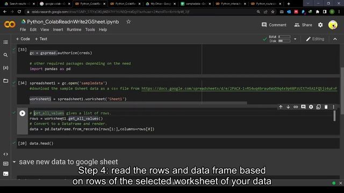Click the spreadsheet1 = gc.open line
The width and height of the screenshot is (344, 193).
coord(68,83)
